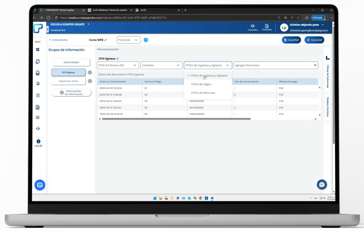364x232 pixels.
Task: Go back in the browser
Action: click(34, 18)
